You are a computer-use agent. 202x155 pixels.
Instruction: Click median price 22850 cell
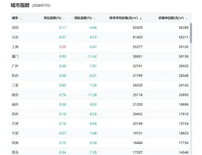click(x=184, y=95)
